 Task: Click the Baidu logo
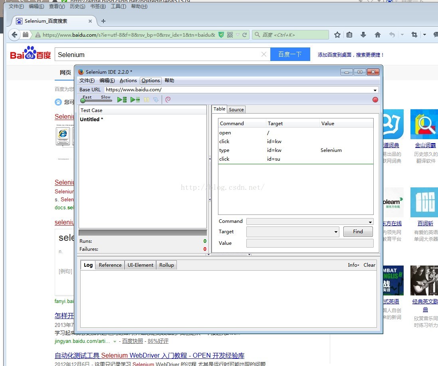click(30, 53)
